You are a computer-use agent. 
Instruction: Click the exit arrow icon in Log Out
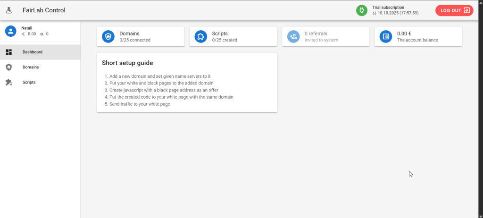[466, 10]
